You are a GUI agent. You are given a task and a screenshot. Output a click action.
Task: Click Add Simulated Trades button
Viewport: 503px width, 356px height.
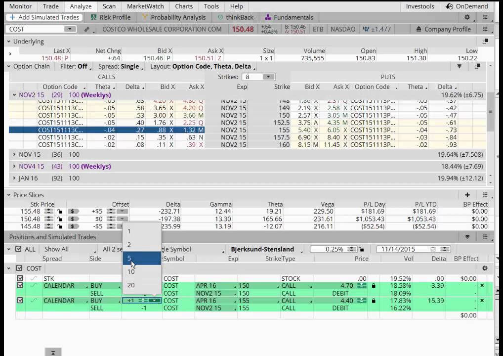point(44,17)
